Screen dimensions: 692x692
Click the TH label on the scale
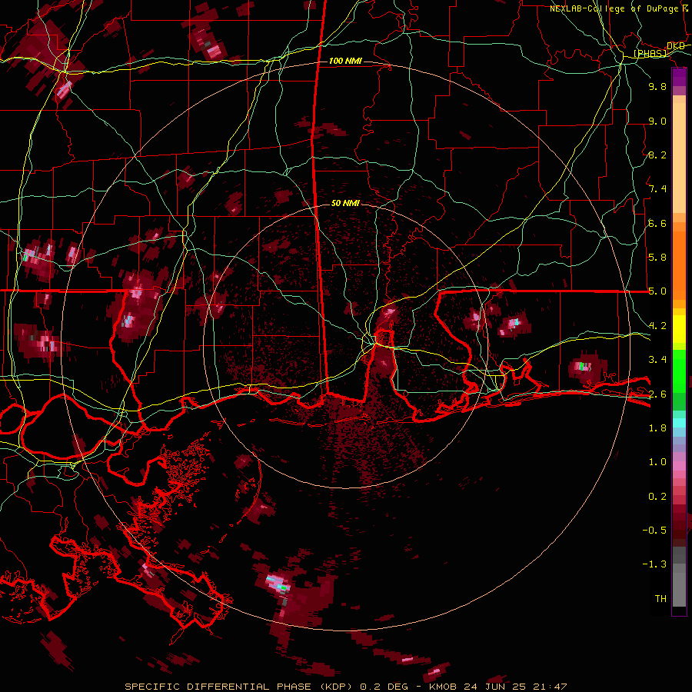660,599
